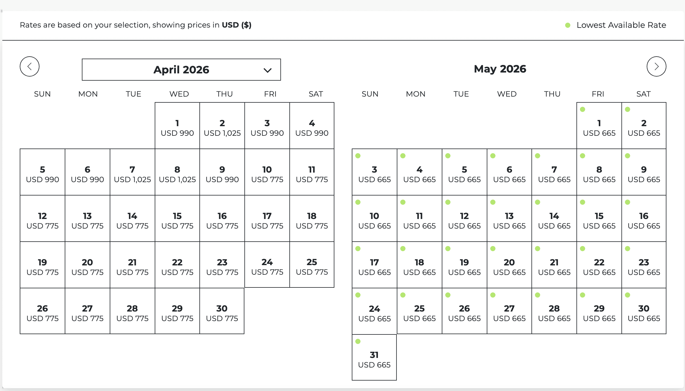Select May 1 lowest rate cell

point(599,126)
